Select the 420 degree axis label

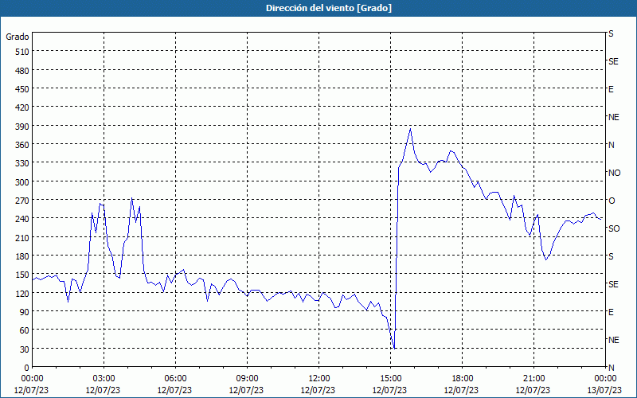point(22,107)
